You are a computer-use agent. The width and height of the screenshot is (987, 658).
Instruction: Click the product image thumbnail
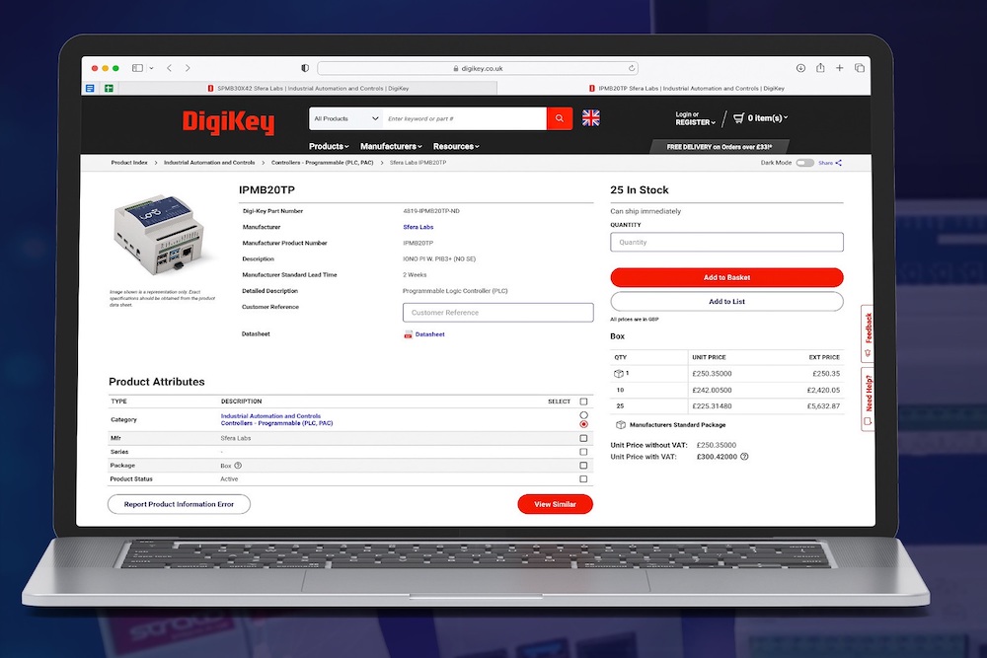(161, 235)
